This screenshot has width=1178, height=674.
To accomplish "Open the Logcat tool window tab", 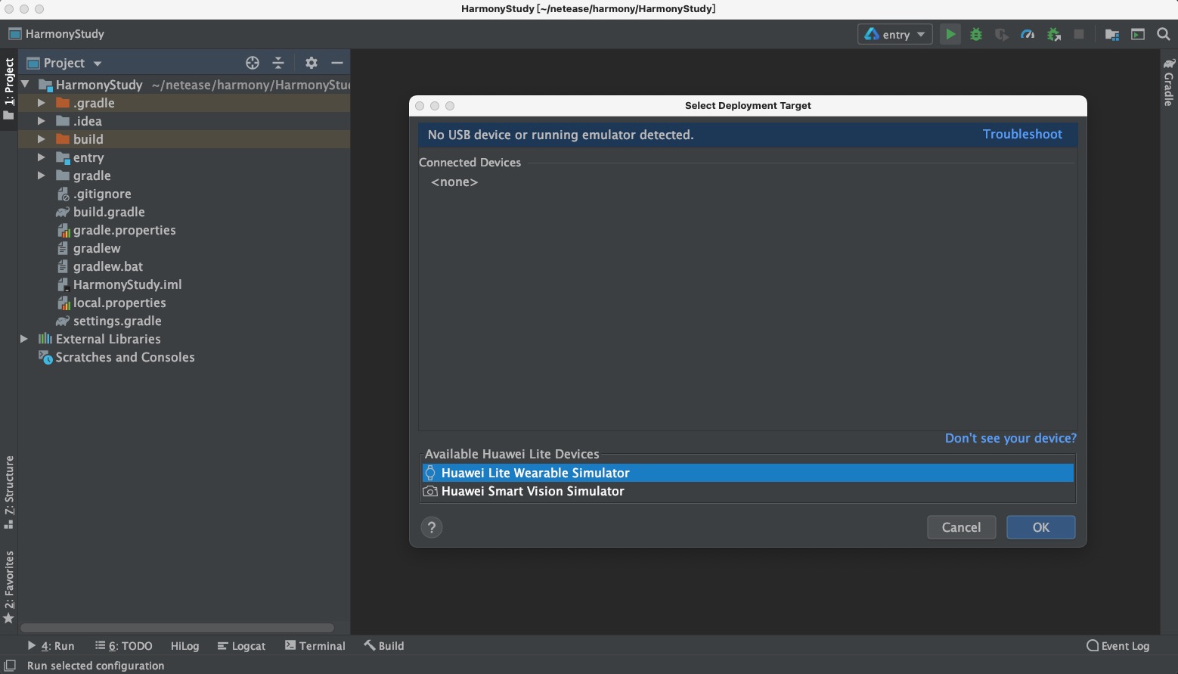I will (x=241, y=646).
